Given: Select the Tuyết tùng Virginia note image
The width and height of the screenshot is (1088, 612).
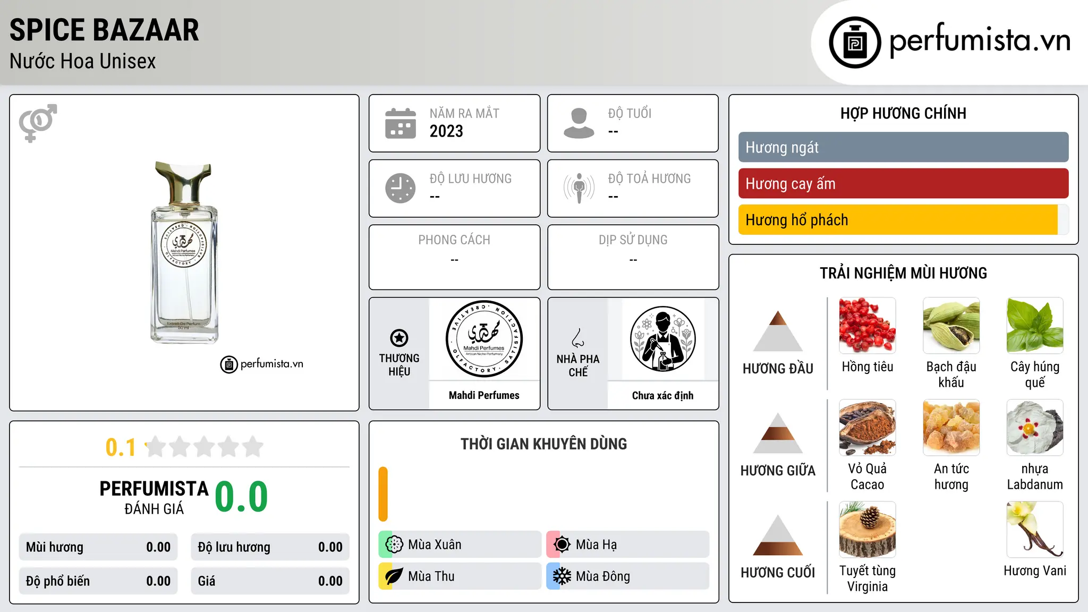Looking at the screenshot, I should tap(868, 529).
